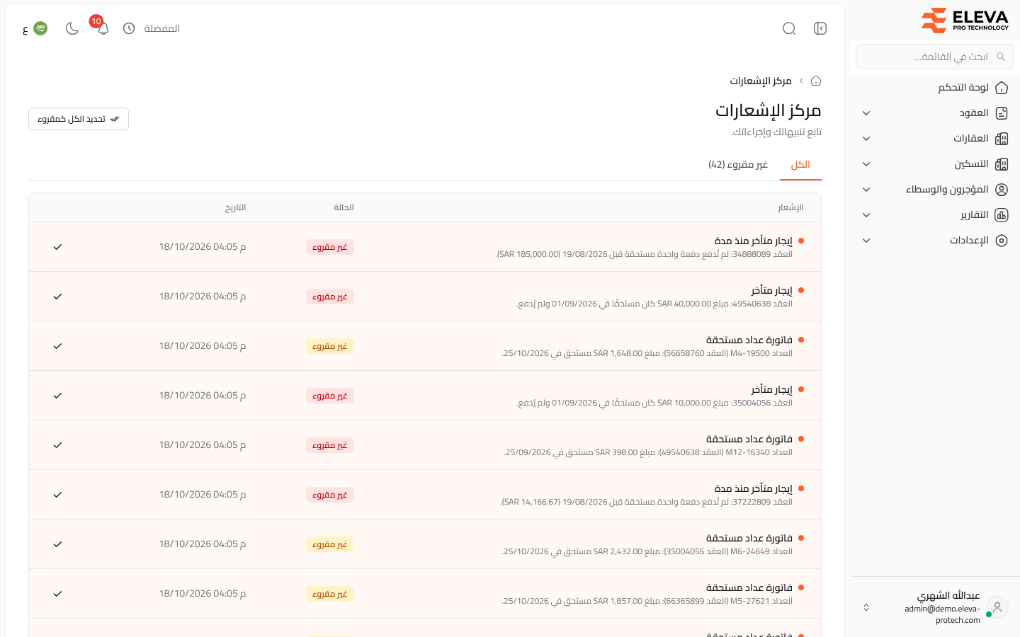Viewport: 1020px width, 637px height.
Task: Expand the التقارير menu chevron
Action: (x=866, y=215)
